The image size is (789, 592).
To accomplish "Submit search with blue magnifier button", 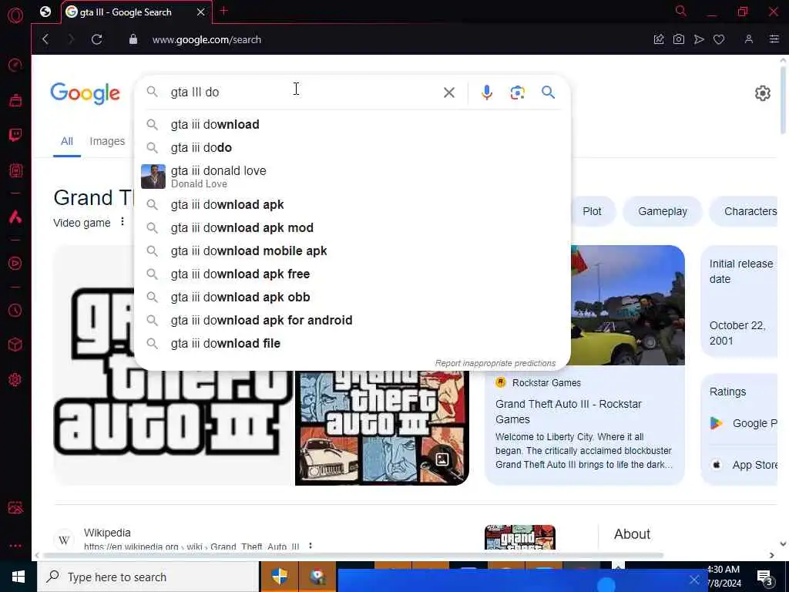I will coord(548,92).
